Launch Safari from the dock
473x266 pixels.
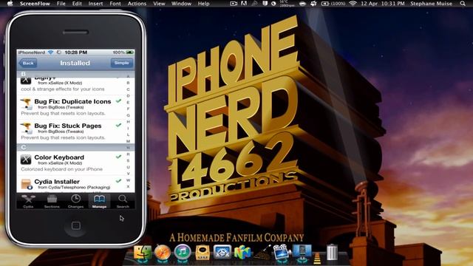tap(163, 252)
